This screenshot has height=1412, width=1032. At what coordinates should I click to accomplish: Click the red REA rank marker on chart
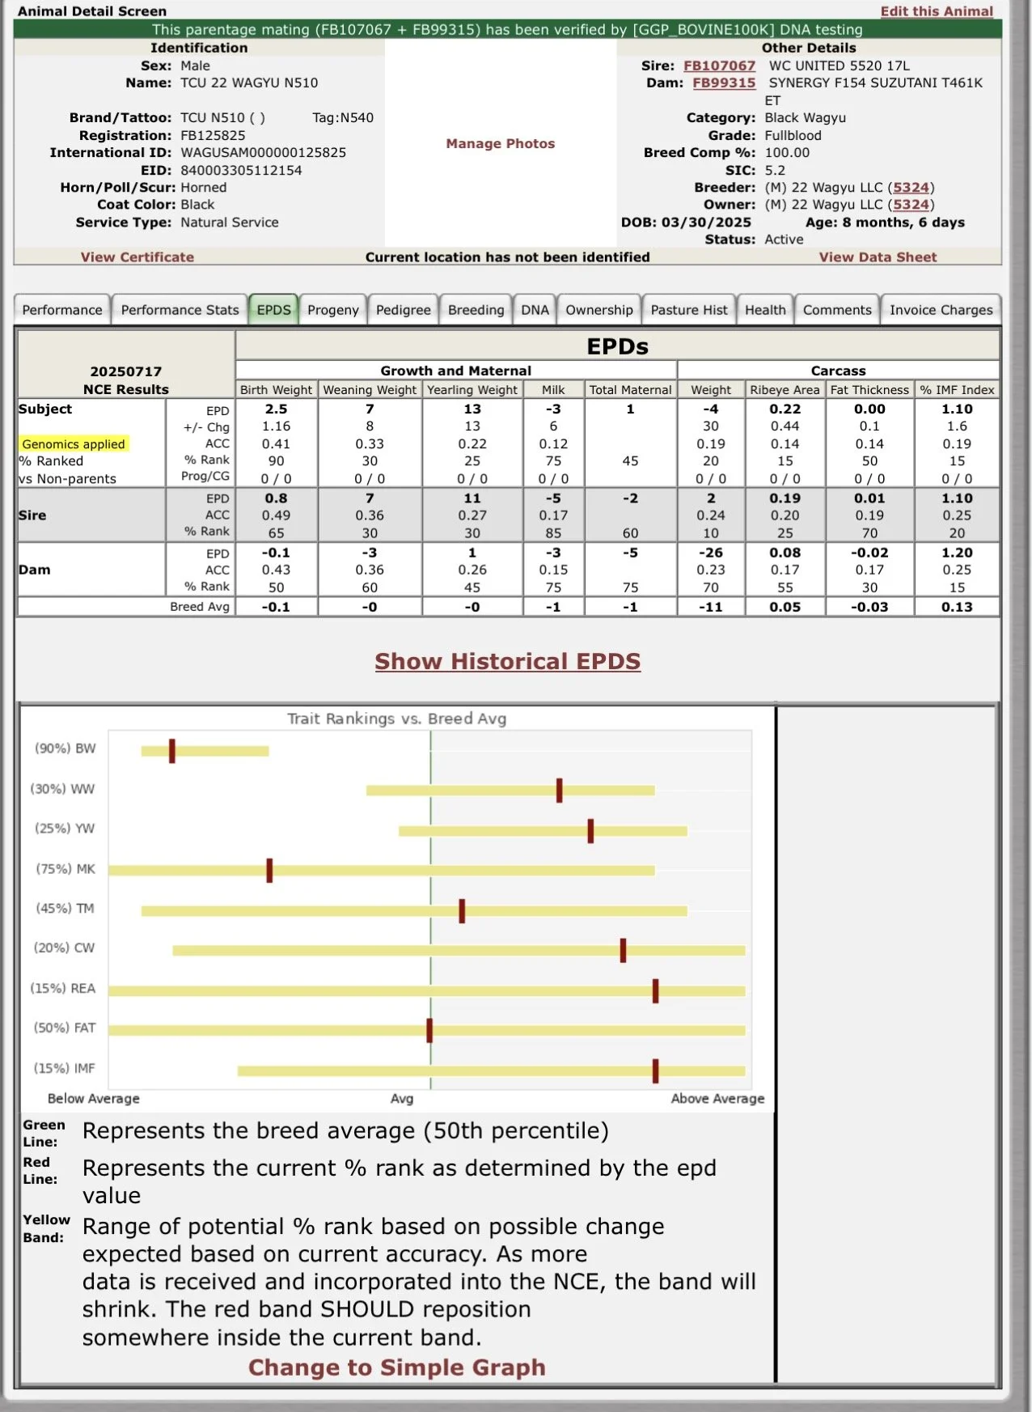tap(655, 990)
